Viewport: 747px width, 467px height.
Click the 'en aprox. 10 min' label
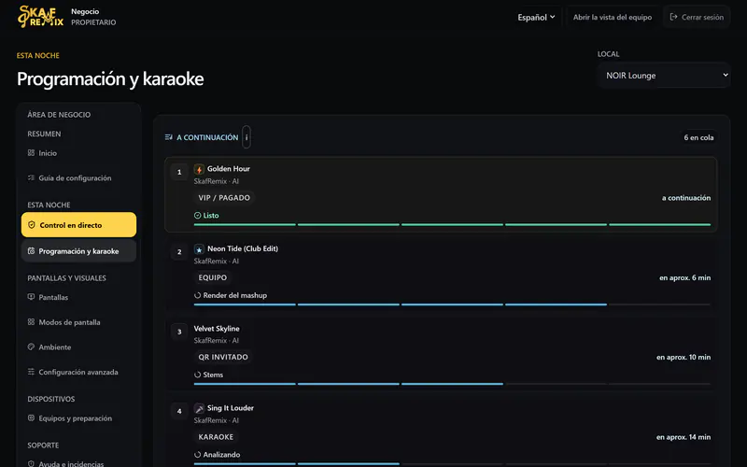coord(684,358)
